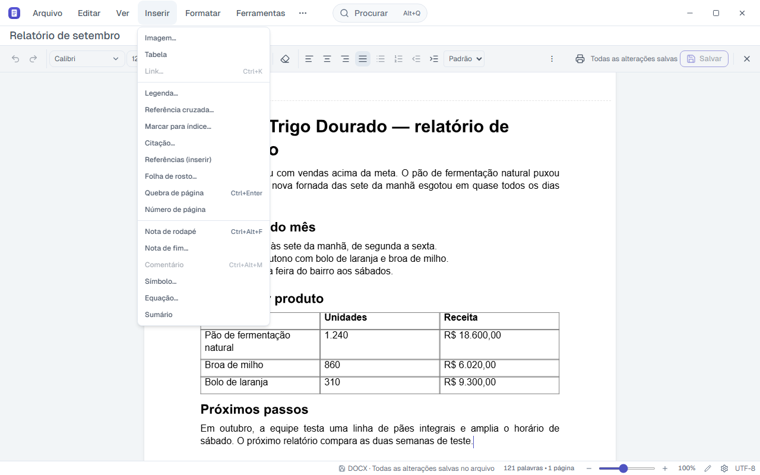Click the 1.240 units cell
Screen dimensions: 760x475
tap(380, 344)
